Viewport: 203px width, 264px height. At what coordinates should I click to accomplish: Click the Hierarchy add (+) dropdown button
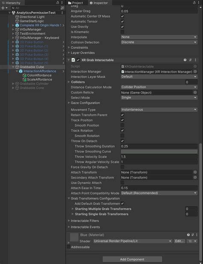(4, 8)
